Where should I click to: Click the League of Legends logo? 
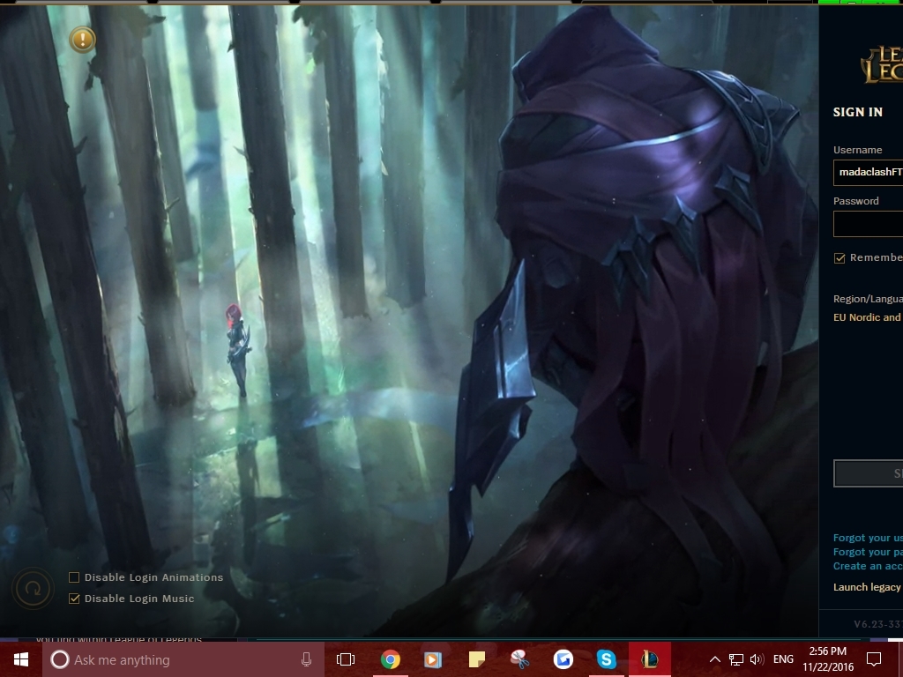coord(882,64)
